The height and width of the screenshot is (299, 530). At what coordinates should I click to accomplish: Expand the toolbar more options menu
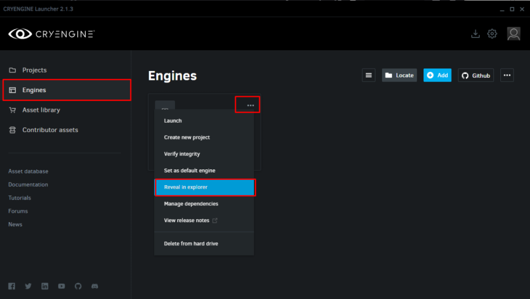coord(507,75)
